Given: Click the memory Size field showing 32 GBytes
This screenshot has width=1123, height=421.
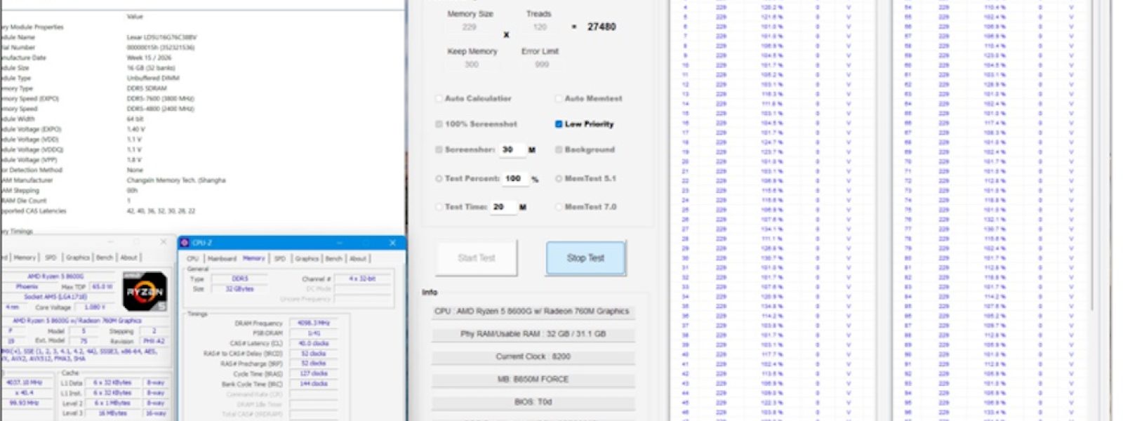Looking at the screenshot, I should click(x=240, y=289).
